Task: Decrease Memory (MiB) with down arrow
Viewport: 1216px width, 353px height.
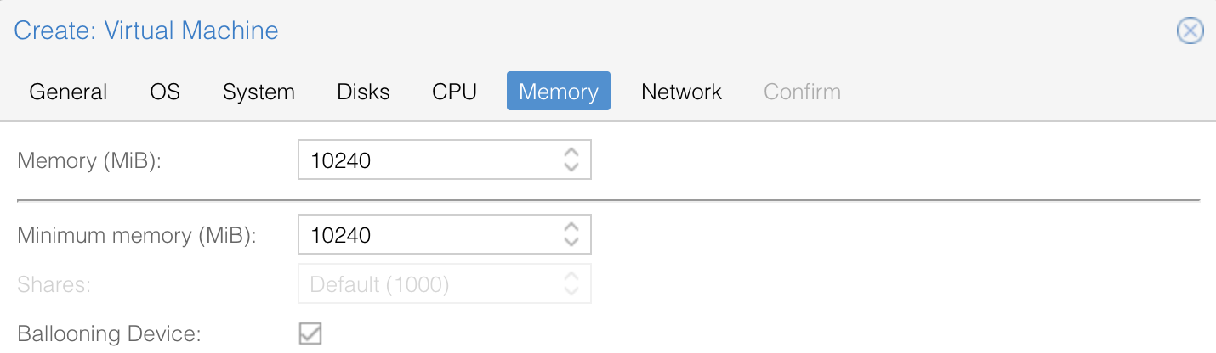Action: (571, 167)
